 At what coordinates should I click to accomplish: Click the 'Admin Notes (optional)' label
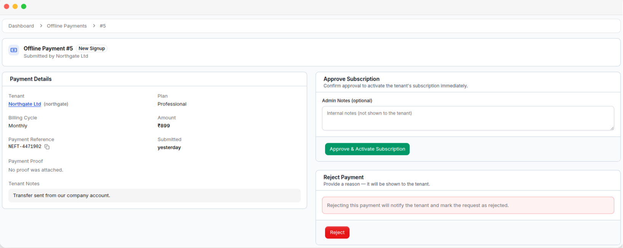(347, 101)
